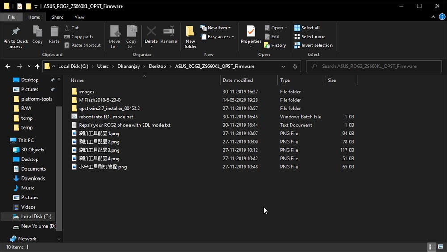The image size is (447, 252).
Task: Go back with the left arrow
Action: tap(8, 67)
